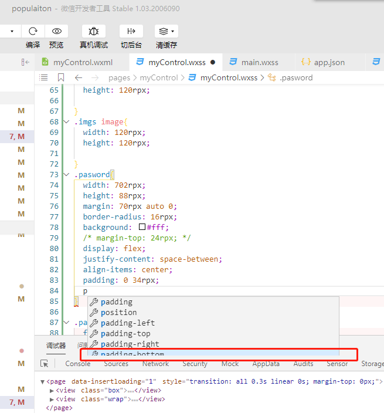384x413 pixels.
Task: Click the myControl folder breadcrumb
Action: [x=159, y=78]
